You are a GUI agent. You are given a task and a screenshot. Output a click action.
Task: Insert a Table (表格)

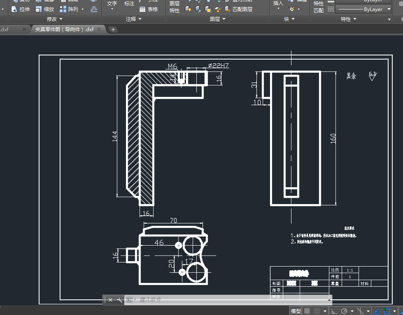(x=149, y=9)
